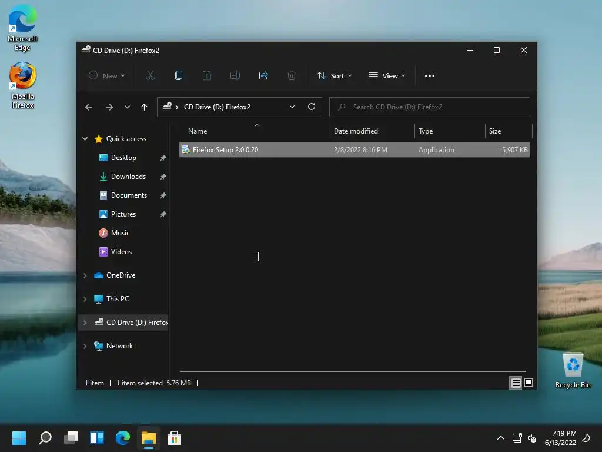Sort by the Name column header
Image resolution: width=602 pixels, height=452 pixels.
point(254,131)
